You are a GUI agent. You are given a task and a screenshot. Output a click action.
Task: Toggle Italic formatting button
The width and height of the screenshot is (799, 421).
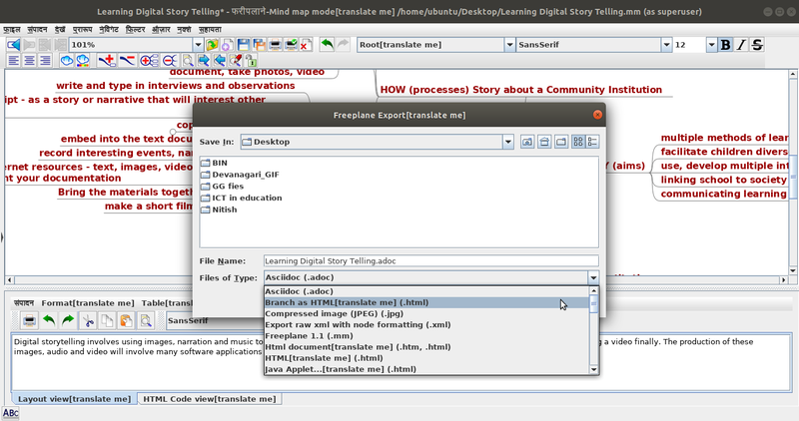pyautogui.click(x=741, y=45)
